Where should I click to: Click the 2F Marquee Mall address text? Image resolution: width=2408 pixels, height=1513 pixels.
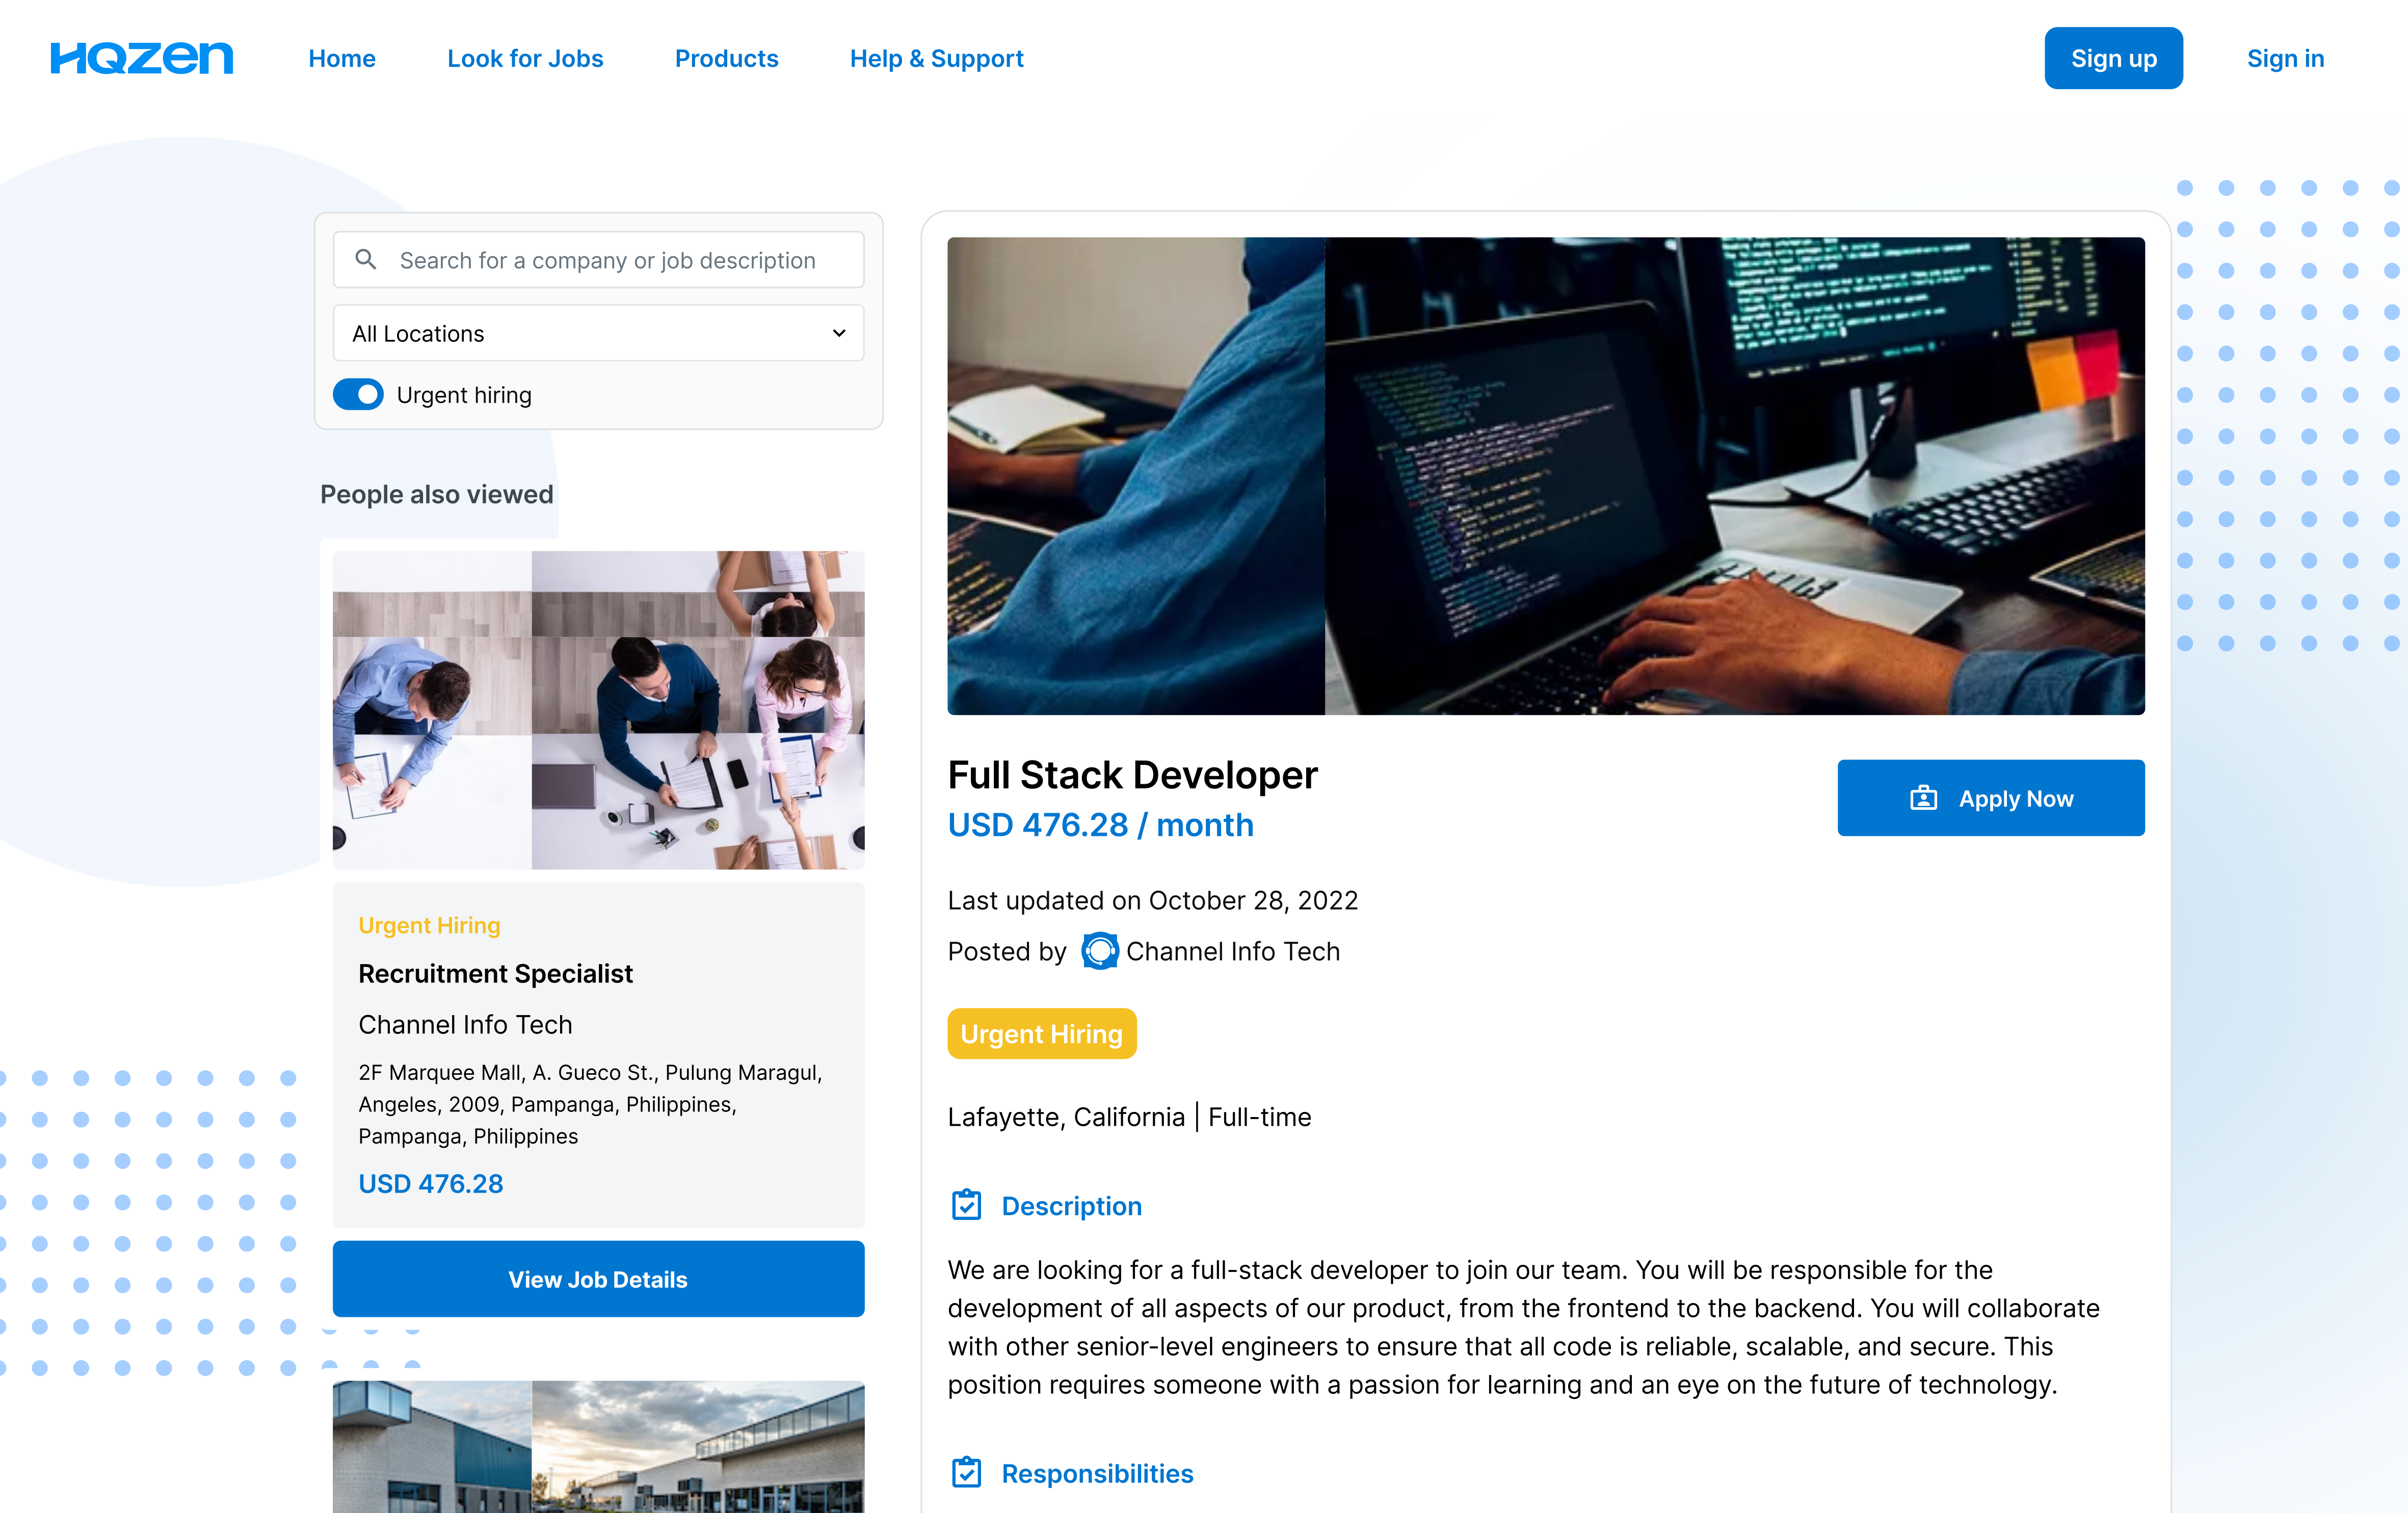590,1104
